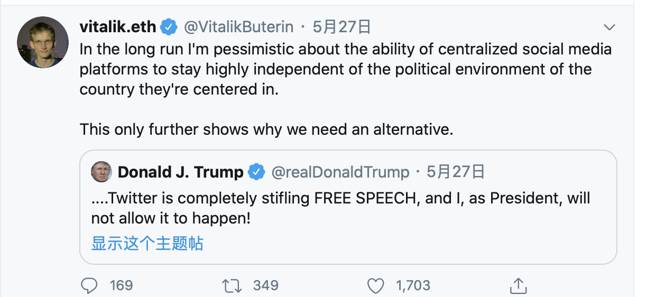Open the share upload icon
The height and width of the screenshot is (297, 646).
pos(519,285)
